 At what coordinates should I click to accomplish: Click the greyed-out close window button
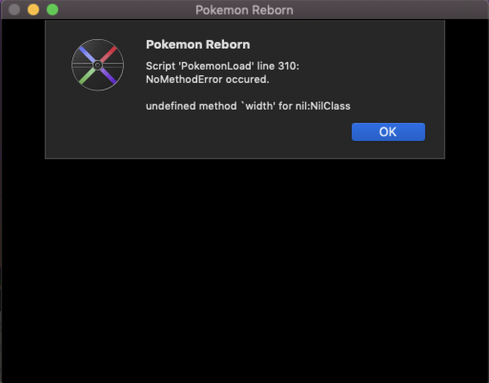pyautogui.click(x=14, y=10)
